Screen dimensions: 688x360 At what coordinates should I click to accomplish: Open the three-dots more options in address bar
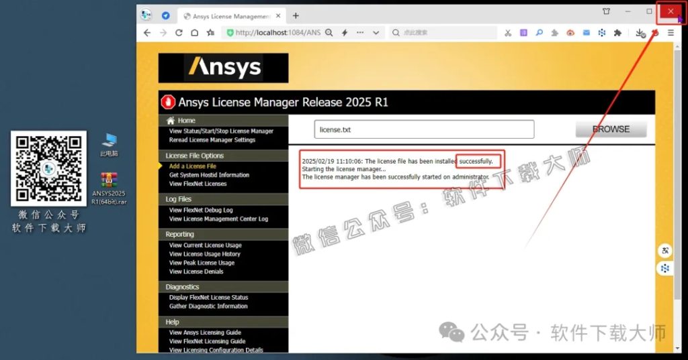point(360,33)
